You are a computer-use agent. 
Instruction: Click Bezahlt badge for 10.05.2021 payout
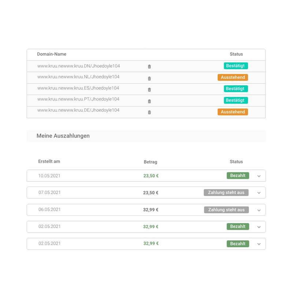click(x=238, y=176)
